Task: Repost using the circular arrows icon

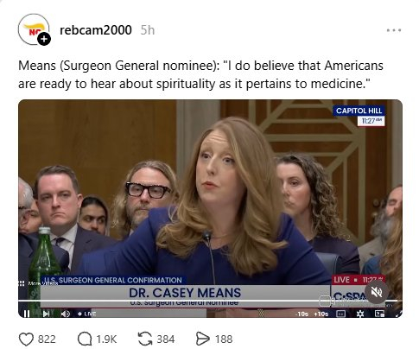Action: coord(144,339)
